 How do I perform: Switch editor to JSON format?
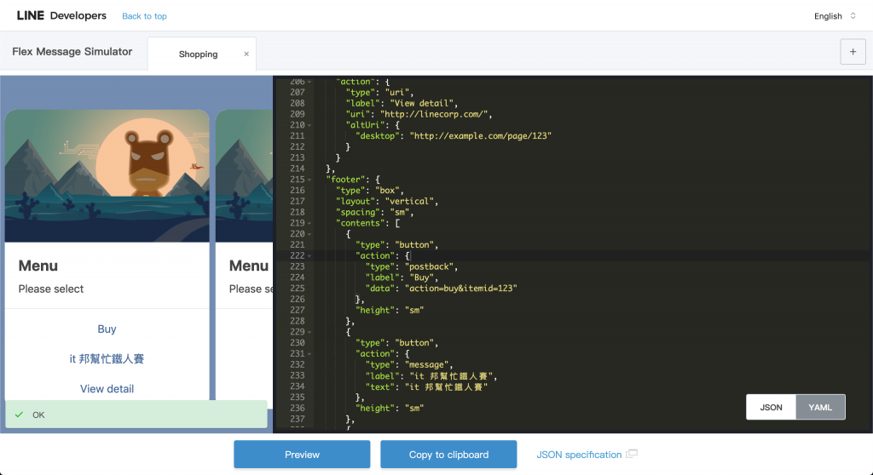(x=771, y=407)
